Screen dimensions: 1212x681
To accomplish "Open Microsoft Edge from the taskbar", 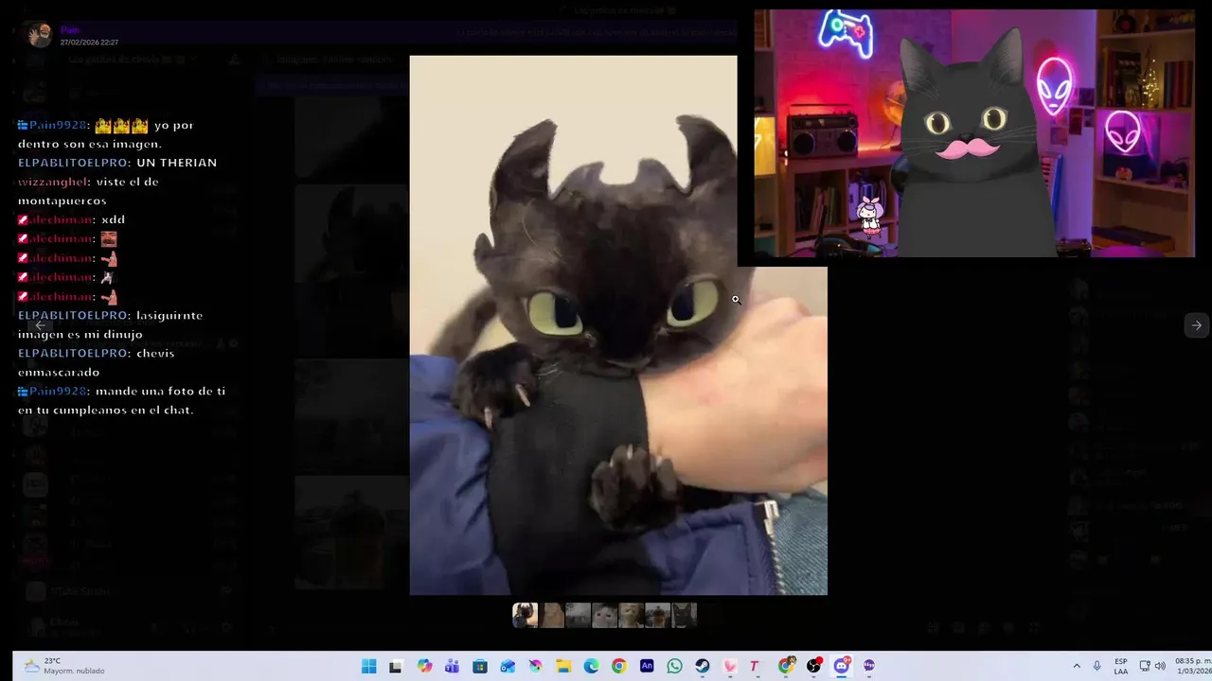I will pos(591,667).
